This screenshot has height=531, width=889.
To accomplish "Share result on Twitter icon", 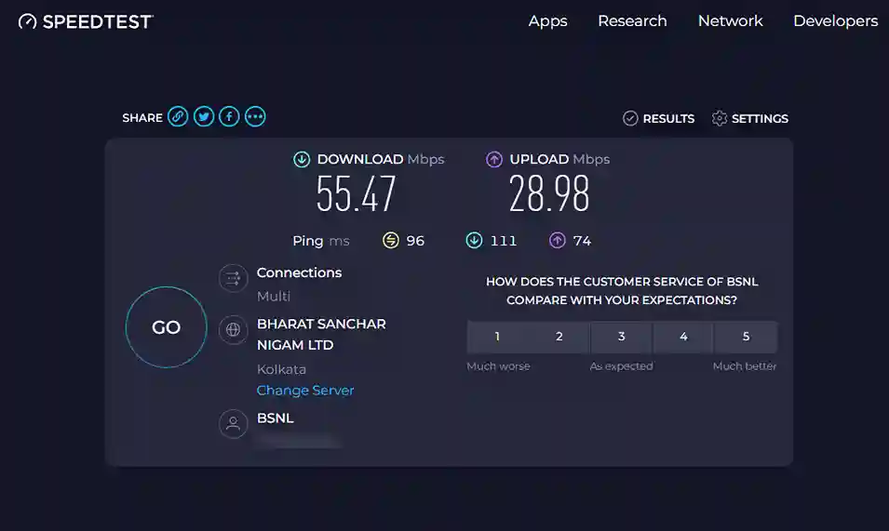I will [x=204, y=116].
